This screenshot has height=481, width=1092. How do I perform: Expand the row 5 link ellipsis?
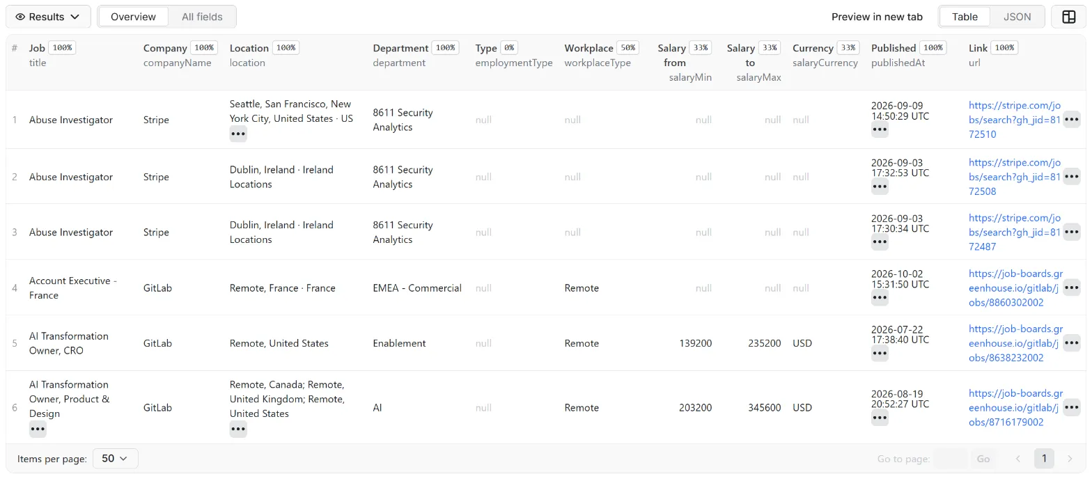(1072, 343)
